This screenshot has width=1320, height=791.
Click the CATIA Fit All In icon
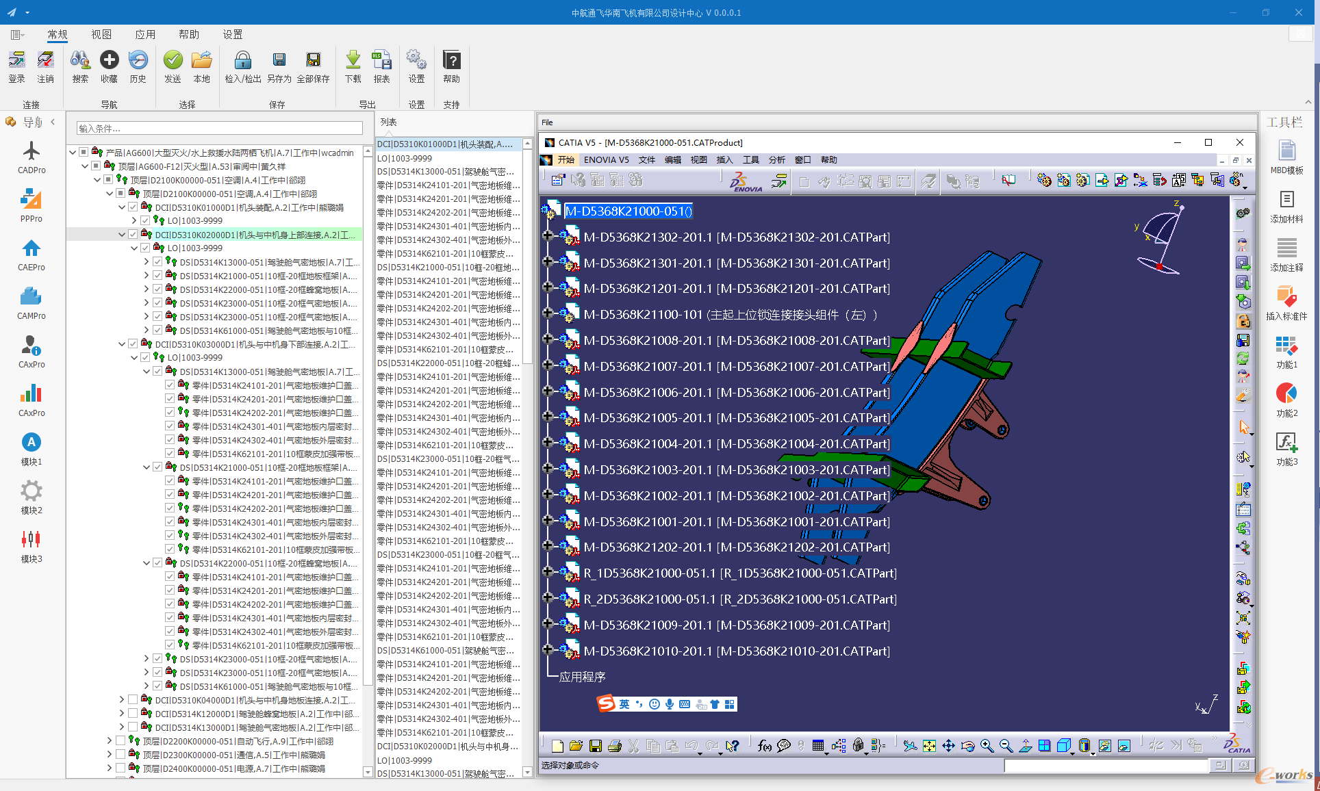click(x=929, y=746)
